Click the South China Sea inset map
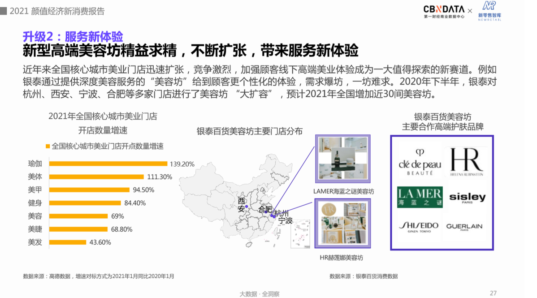 300,234
